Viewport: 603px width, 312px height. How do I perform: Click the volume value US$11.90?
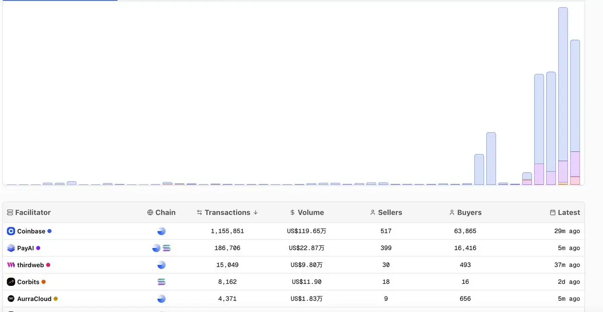[306, 282]
